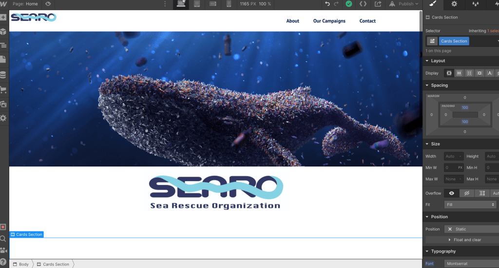
Task: Open the Pages panel icon
Action: (x=3, y=60)
